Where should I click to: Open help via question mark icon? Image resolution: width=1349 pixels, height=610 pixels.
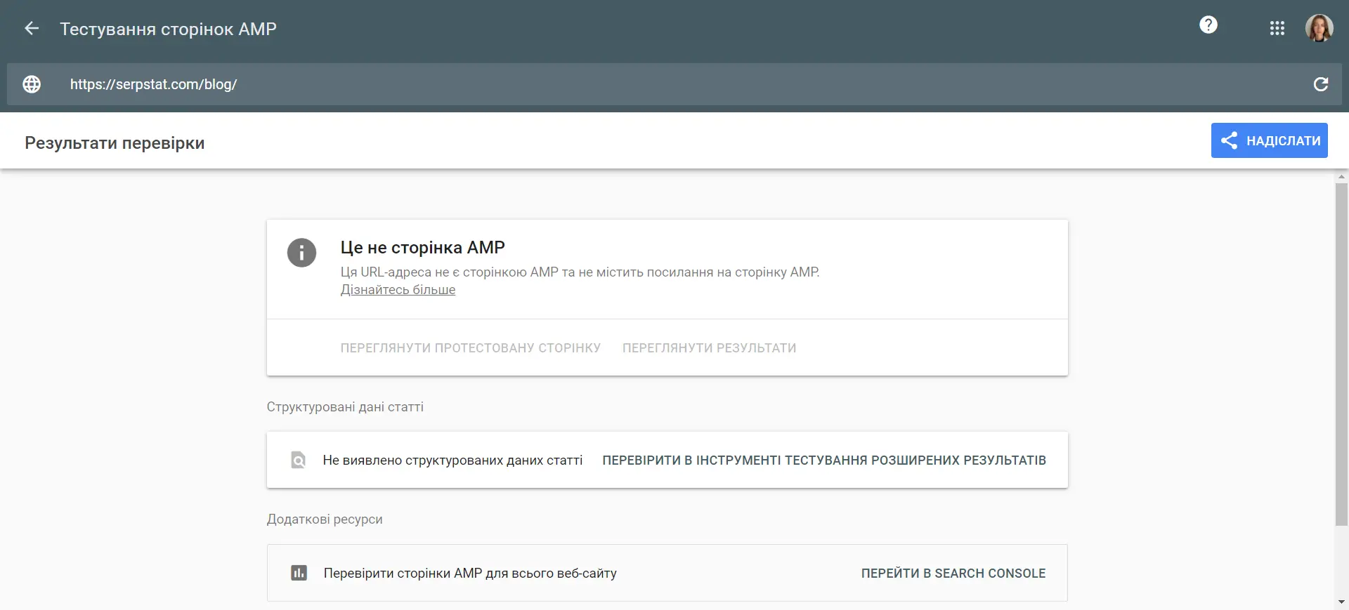click(1208, 25)
